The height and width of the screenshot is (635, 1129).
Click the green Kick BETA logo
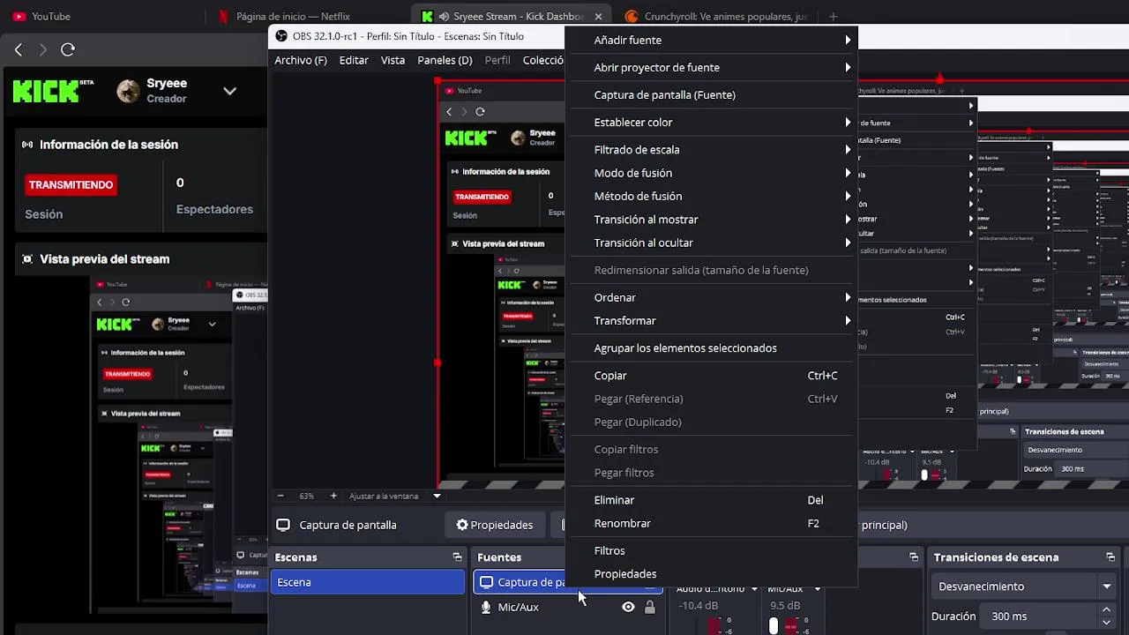[x=53, y=91]
